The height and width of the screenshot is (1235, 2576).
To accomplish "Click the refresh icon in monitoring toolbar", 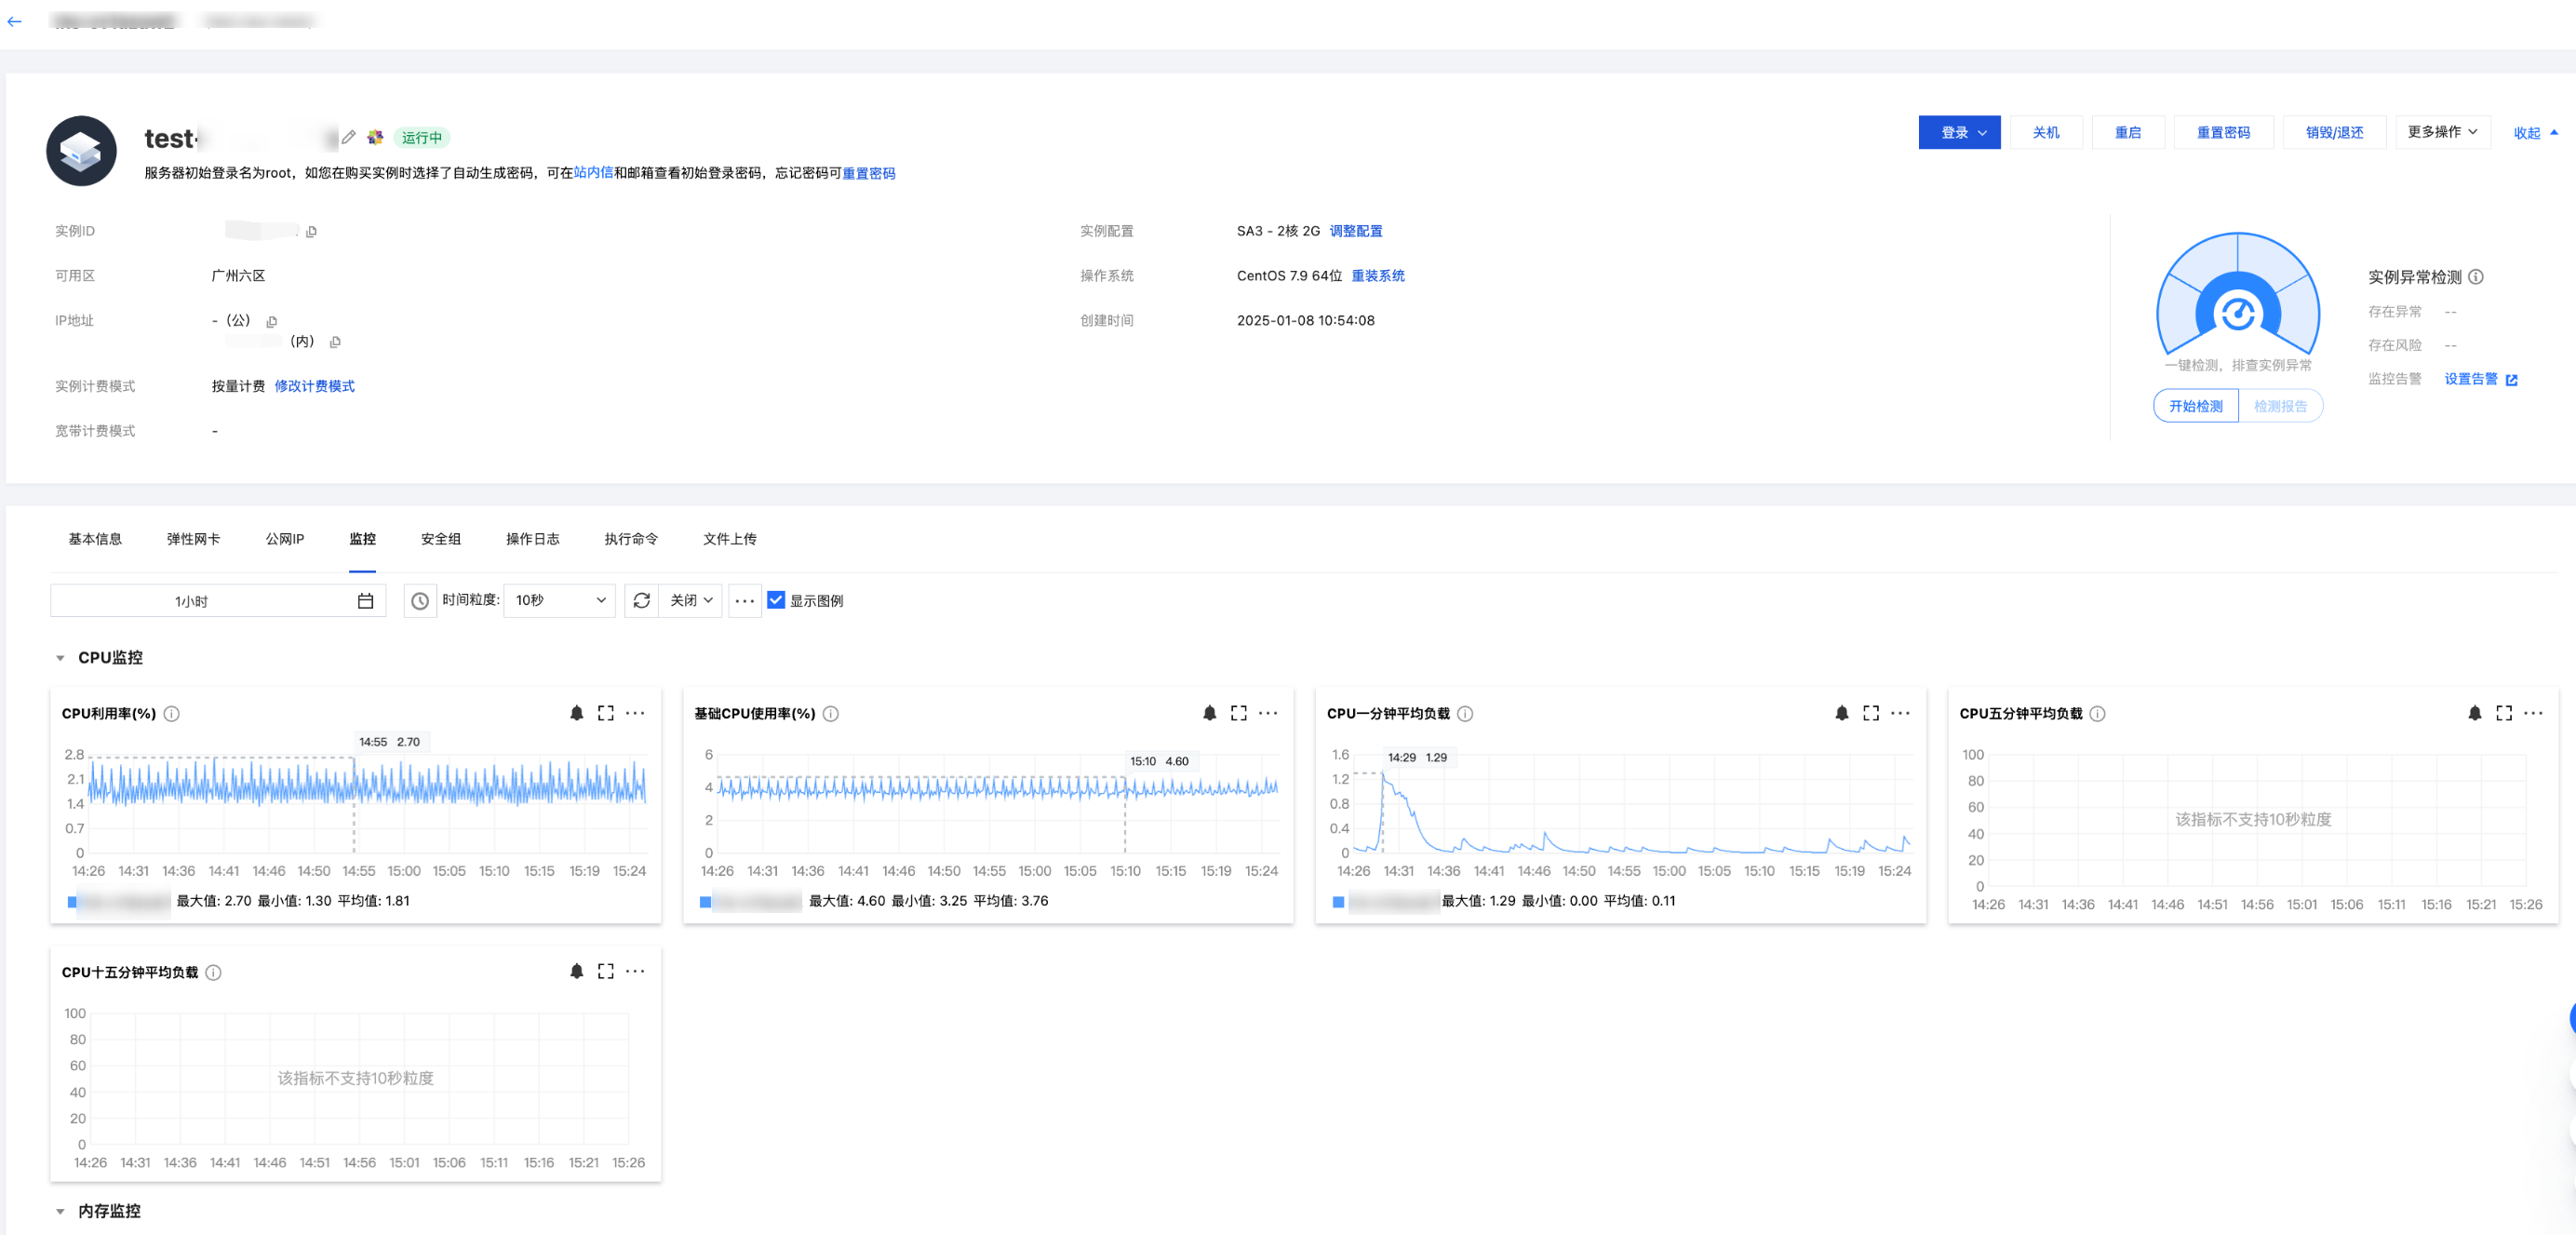I will [641, 600].
